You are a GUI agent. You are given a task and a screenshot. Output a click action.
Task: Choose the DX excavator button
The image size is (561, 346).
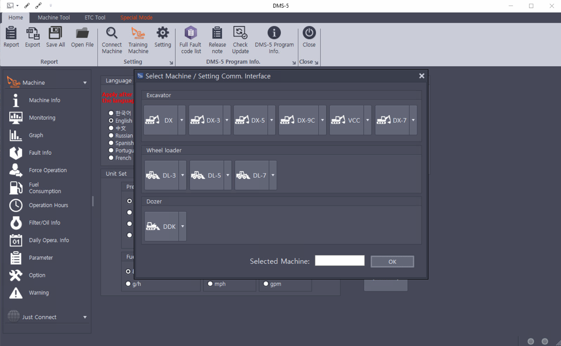161,120
